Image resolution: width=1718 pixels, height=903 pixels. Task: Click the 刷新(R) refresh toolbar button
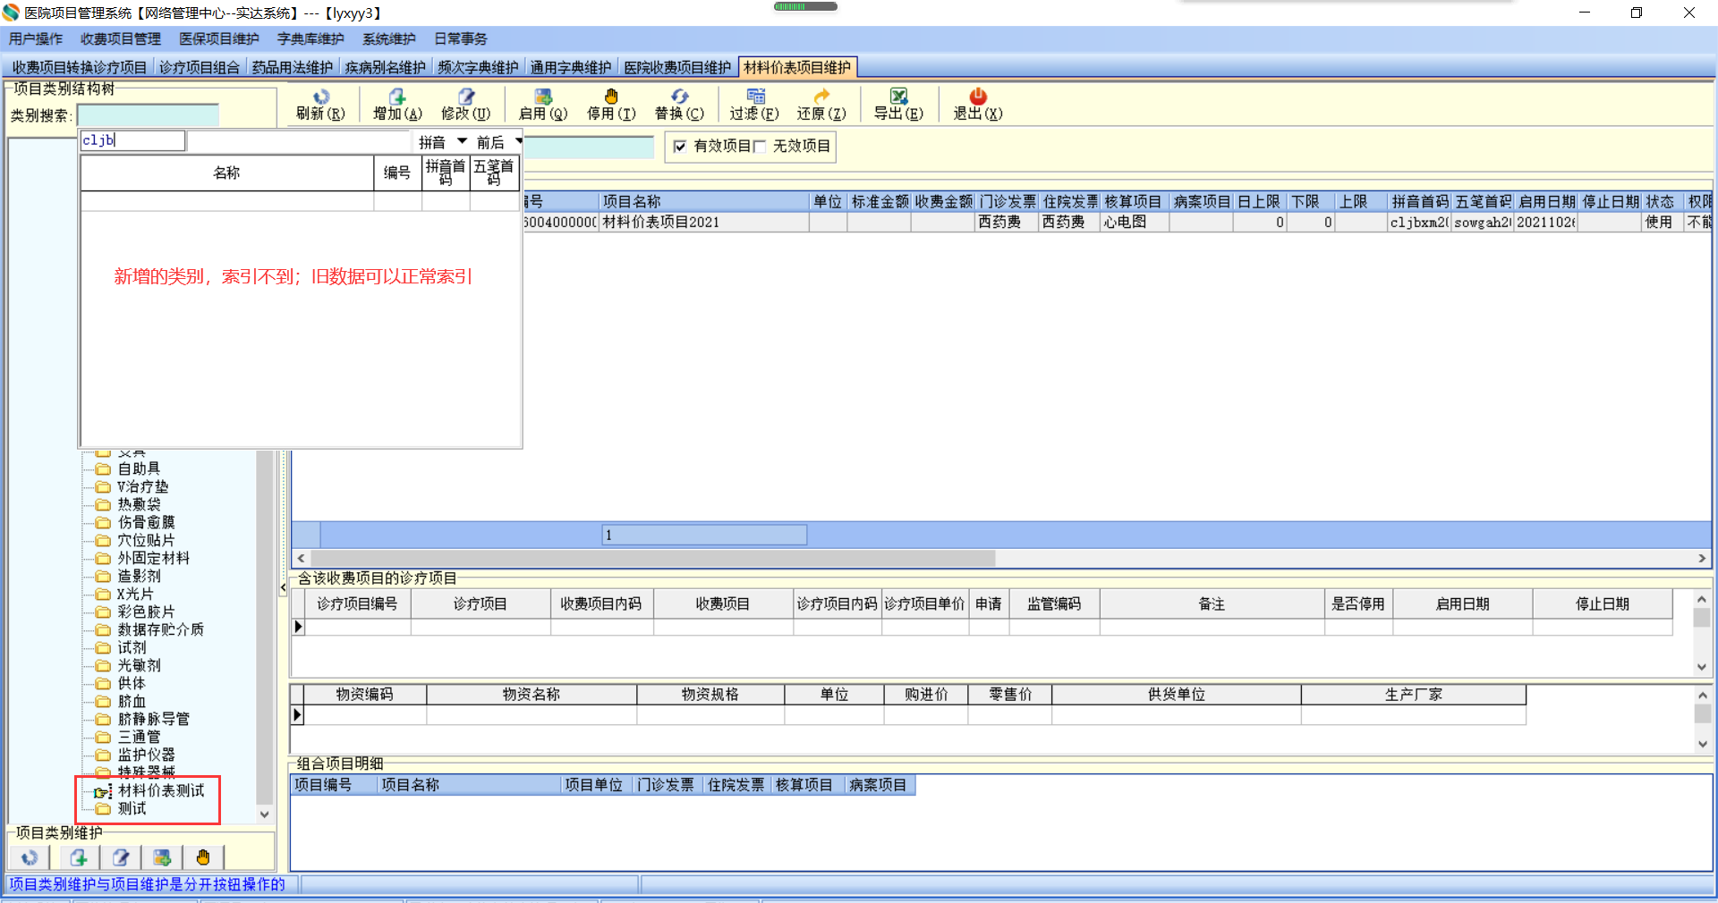[320, 104]
